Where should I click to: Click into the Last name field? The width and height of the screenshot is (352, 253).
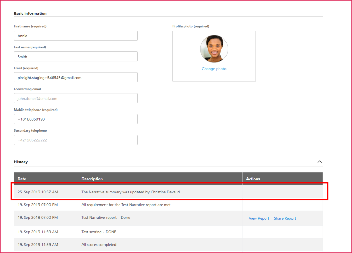coord(76,57)
